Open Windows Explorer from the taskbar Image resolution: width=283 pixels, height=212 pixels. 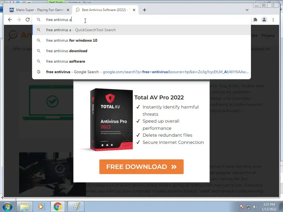(x=25, y=207)
